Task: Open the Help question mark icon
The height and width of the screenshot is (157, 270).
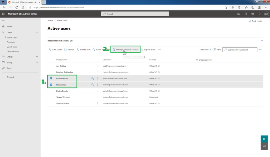Action: [x=259, y=14]
